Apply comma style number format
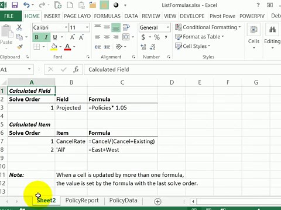 pyautogui.click(x=166, y=37)
